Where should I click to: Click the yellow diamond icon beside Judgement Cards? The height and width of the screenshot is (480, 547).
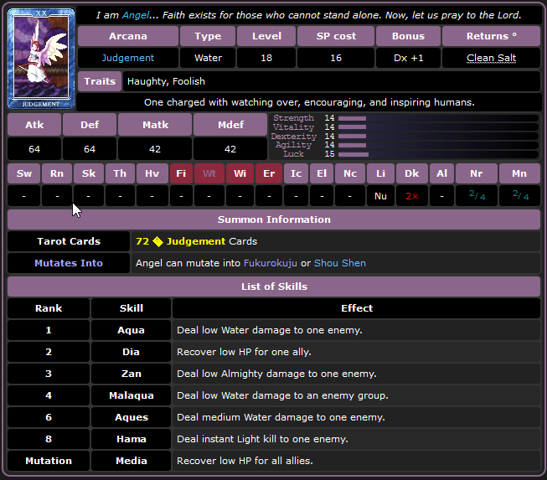click(x=157, y=241)
